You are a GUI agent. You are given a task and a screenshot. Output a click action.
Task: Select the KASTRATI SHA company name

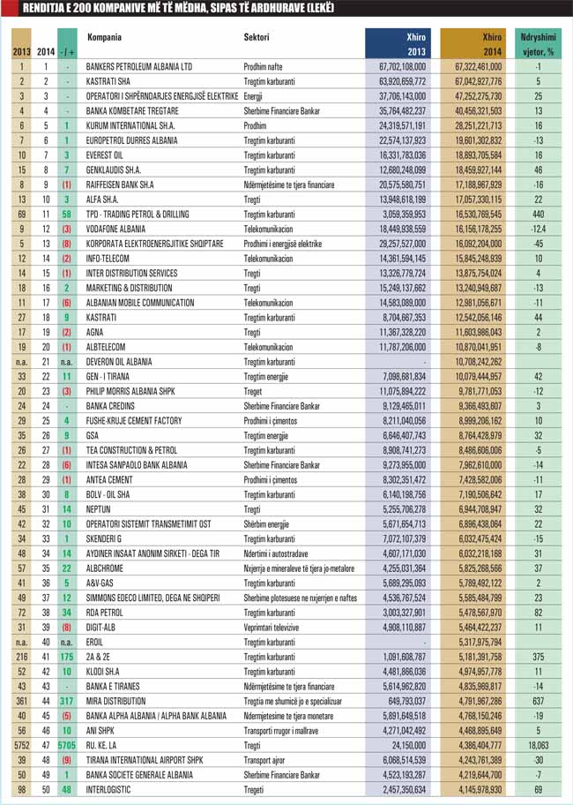108,81
